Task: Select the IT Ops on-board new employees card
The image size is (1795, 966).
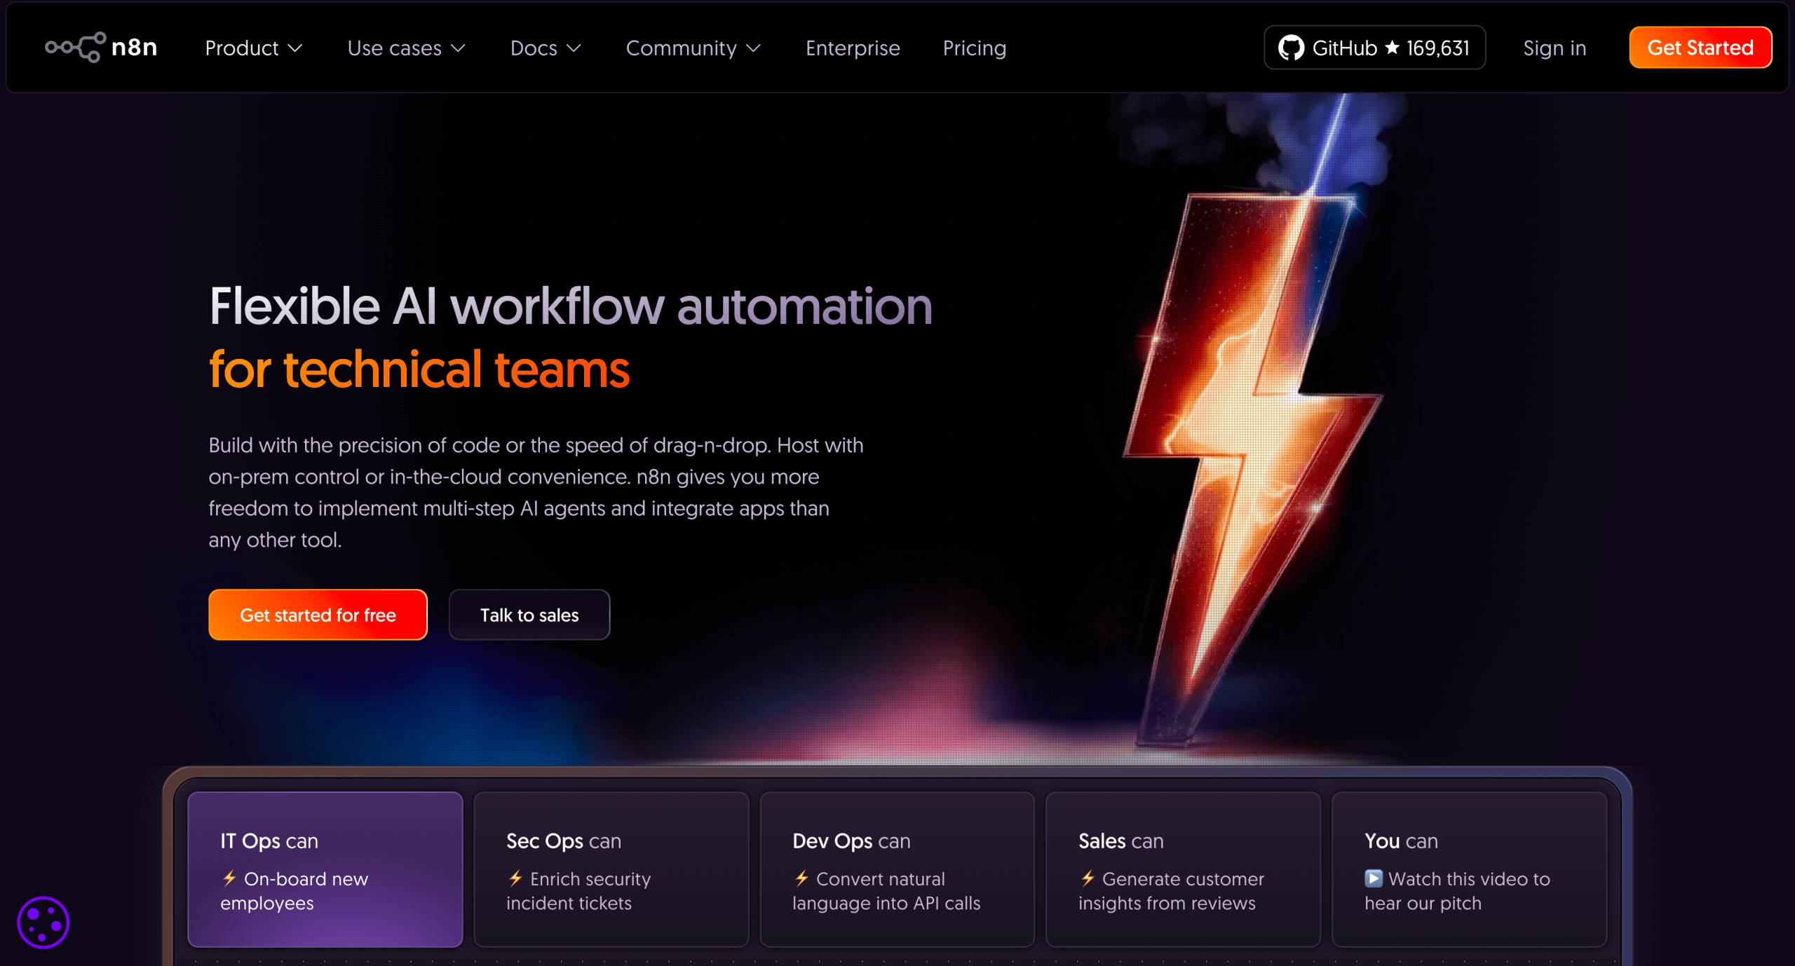Action: 325,869
